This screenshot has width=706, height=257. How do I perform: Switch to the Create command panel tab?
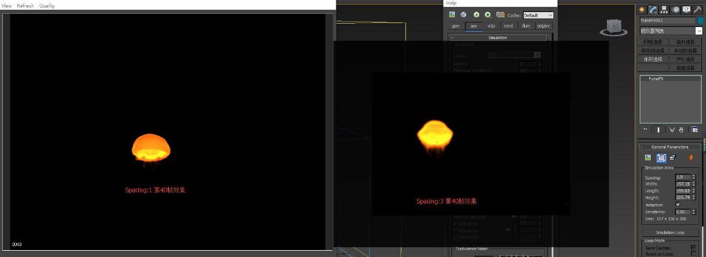coord(642,9)
